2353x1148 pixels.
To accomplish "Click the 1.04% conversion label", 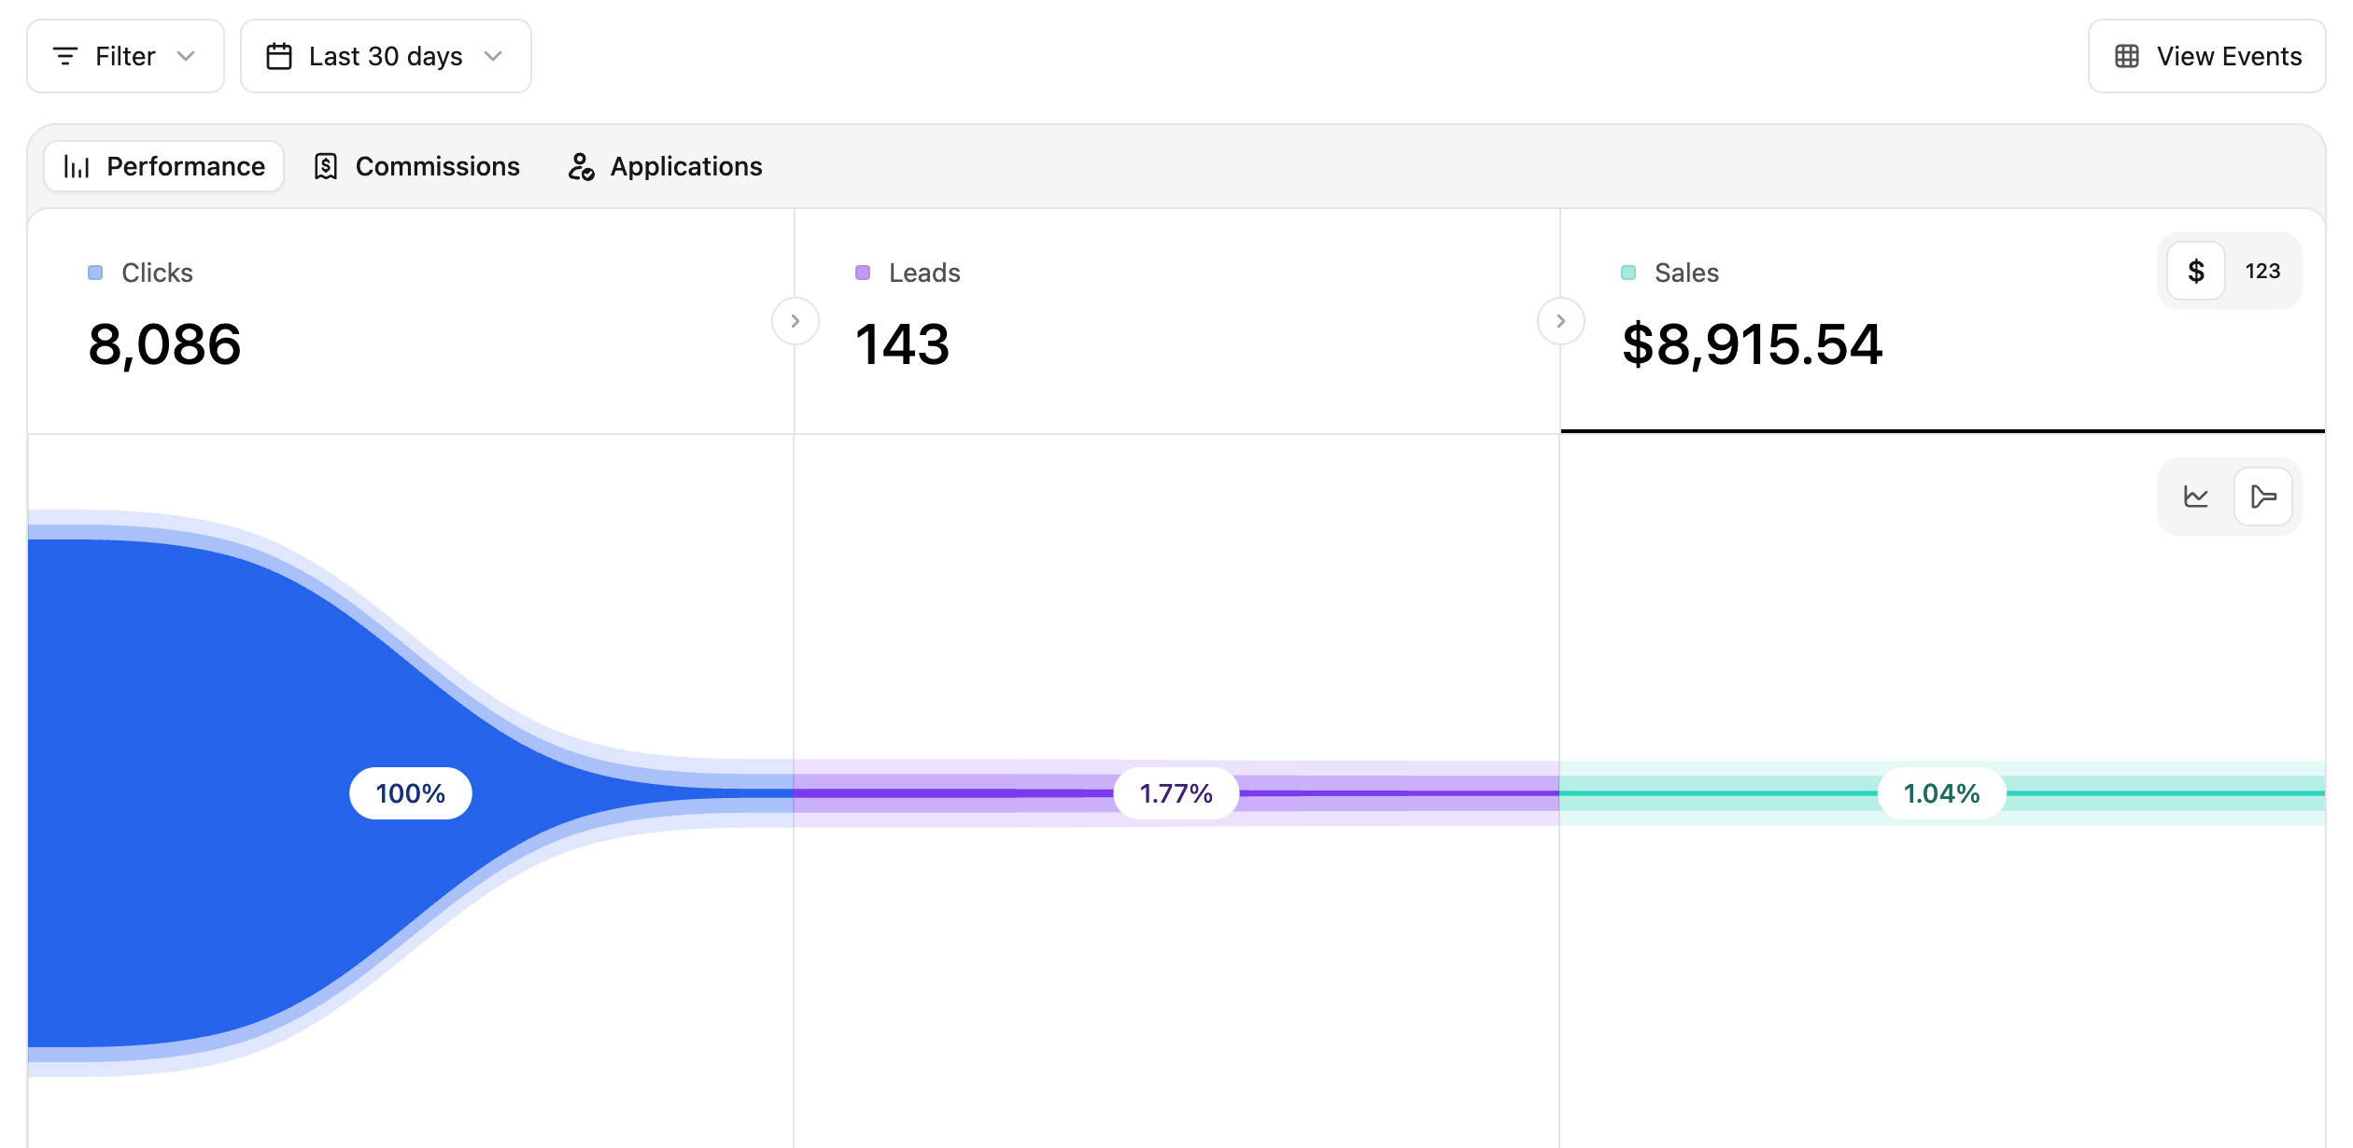I will (x=1942, y=793).
